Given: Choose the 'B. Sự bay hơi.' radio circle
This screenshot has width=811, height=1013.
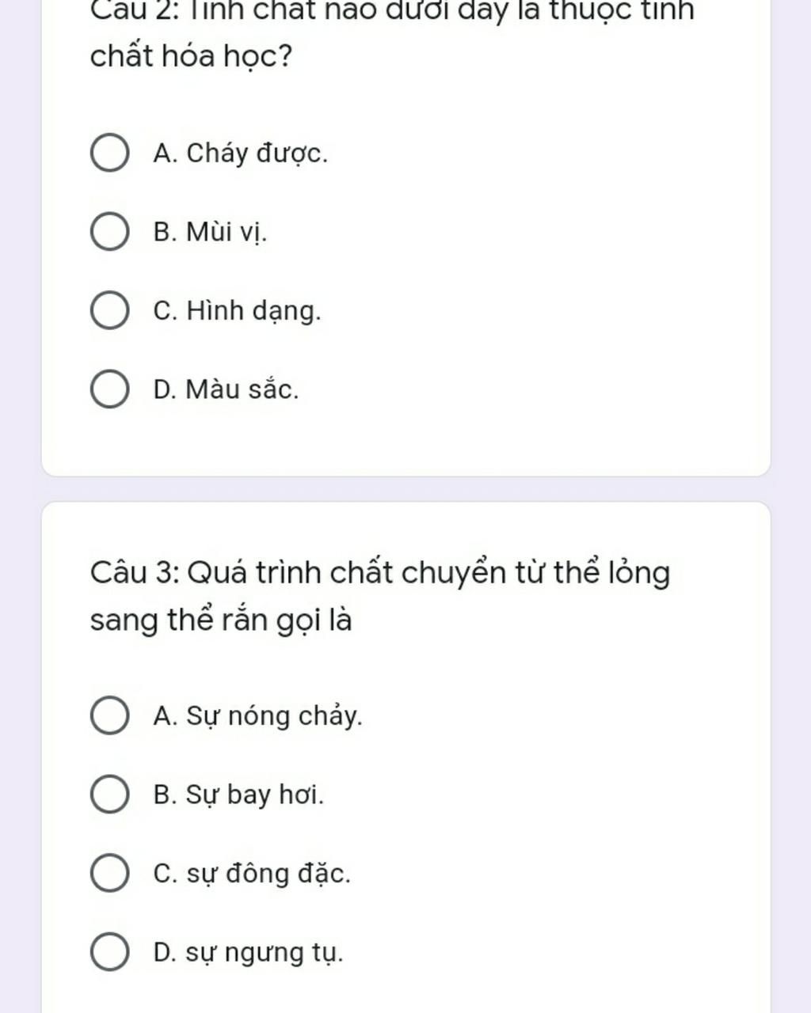Looking at the screenshot, I should tap(109, 794).
